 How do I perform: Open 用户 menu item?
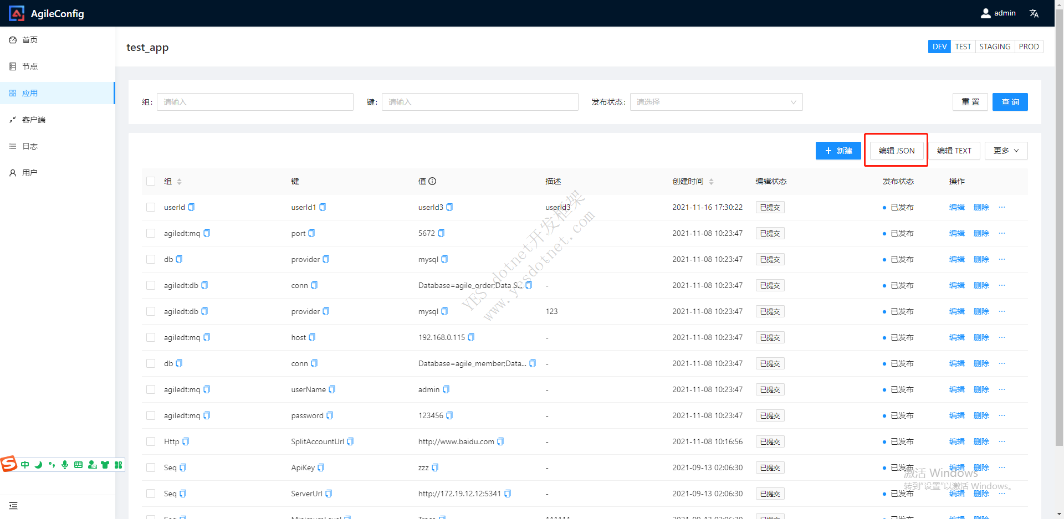click(58, 173)
